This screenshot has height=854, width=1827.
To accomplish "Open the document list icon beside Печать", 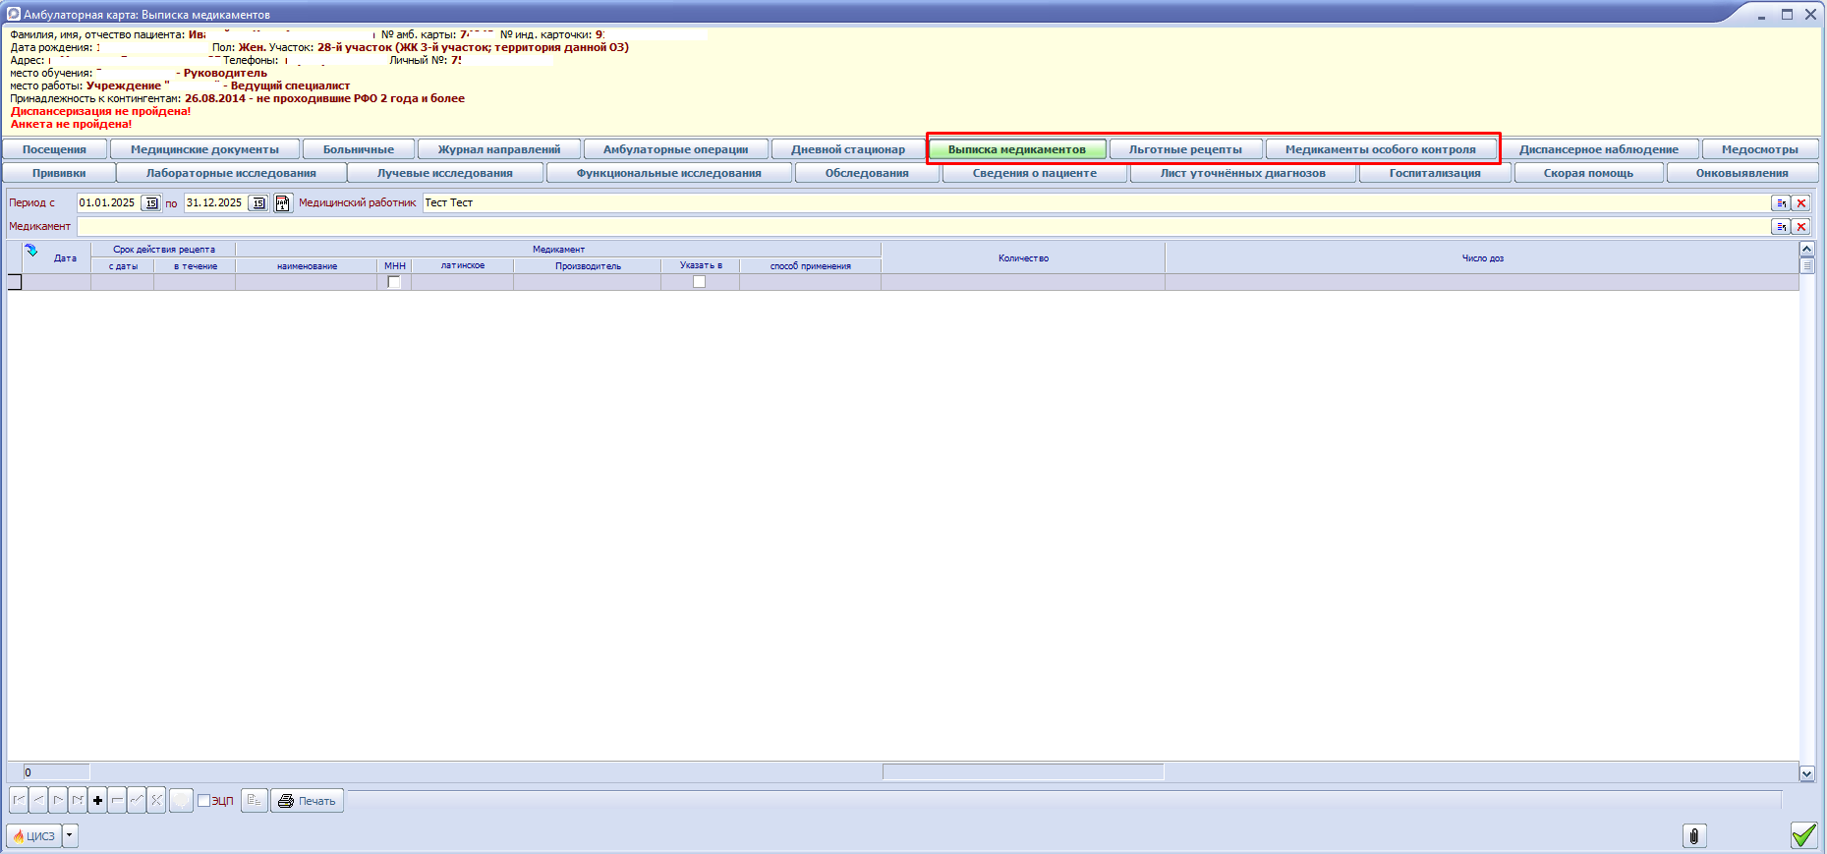I will pos(255,801).
